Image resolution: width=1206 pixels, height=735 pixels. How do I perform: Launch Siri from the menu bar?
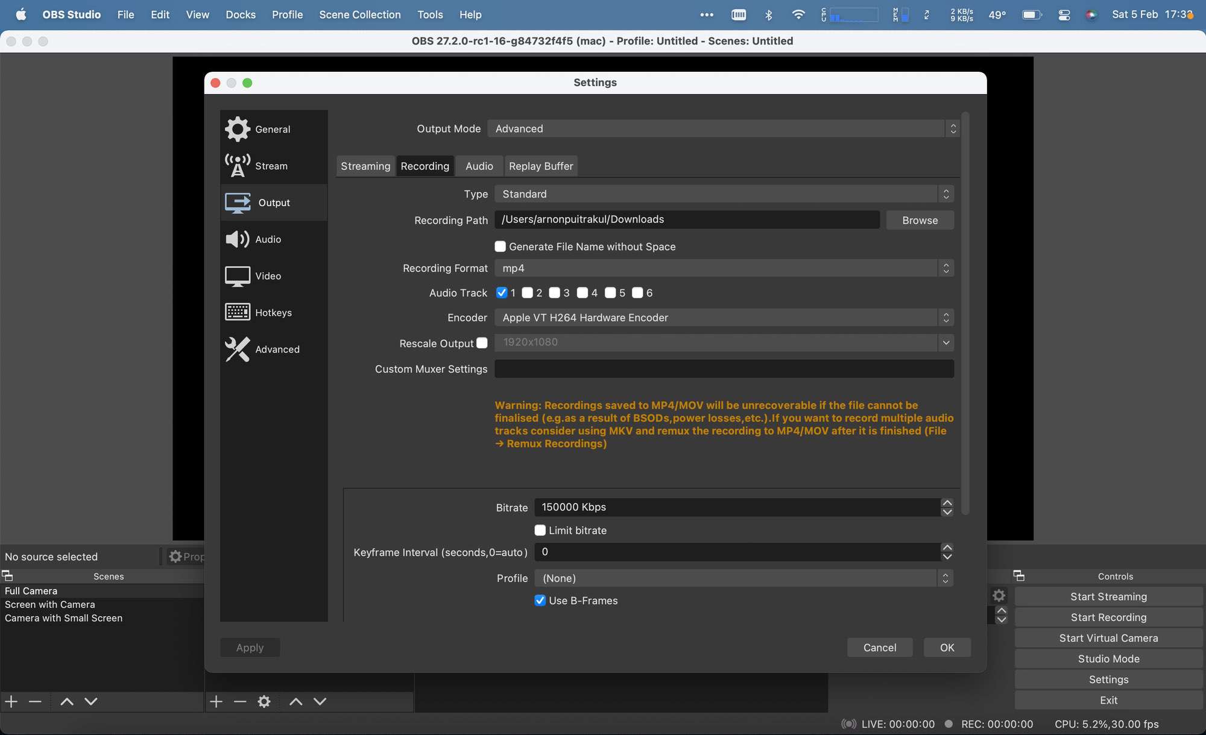[1091, 14]
